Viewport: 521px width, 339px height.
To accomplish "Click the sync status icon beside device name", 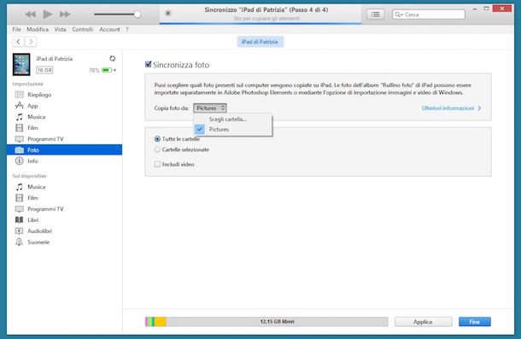I will [x=112, y=59].
